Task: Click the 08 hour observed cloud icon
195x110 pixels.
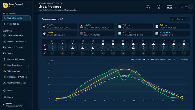Action: point(73,49)
